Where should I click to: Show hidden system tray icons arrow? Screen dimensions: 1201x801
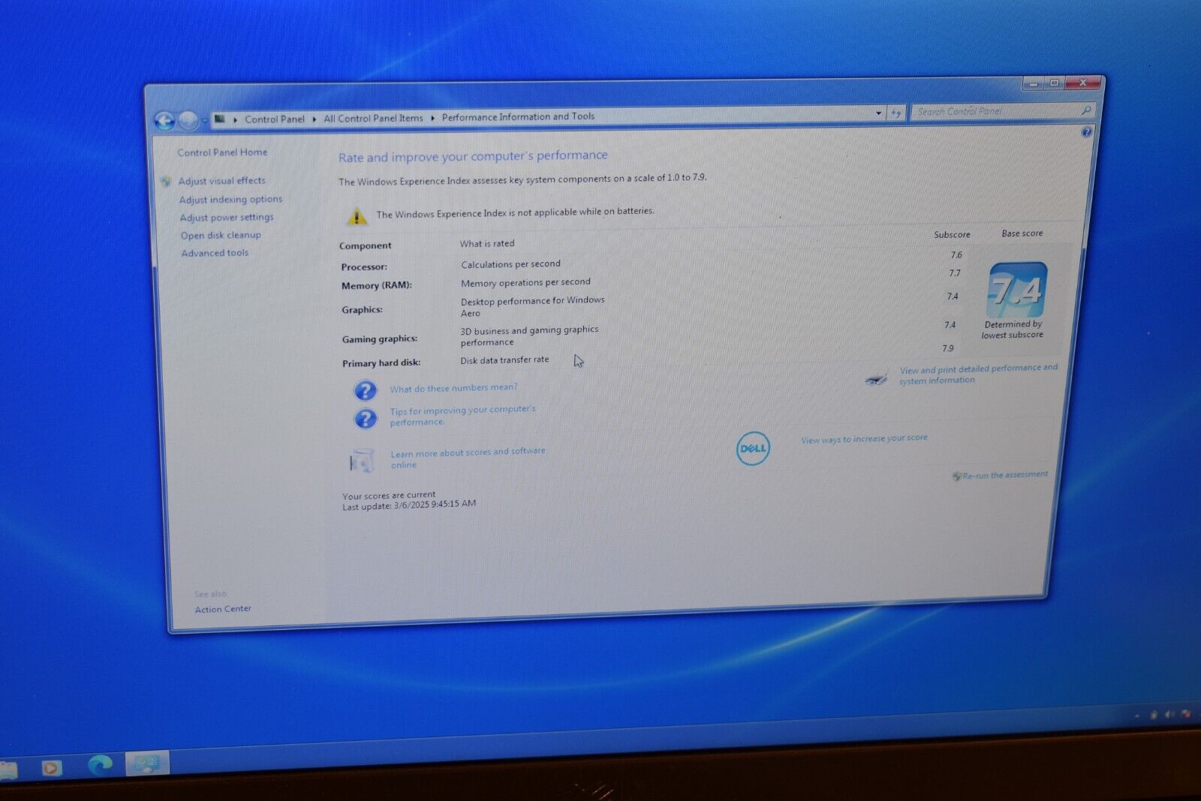1136,716
